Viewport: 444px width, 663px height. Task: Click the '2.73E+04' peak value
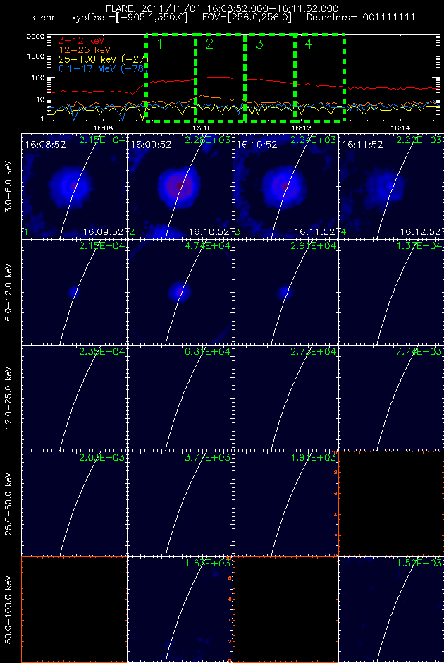(x=314, y=352)
